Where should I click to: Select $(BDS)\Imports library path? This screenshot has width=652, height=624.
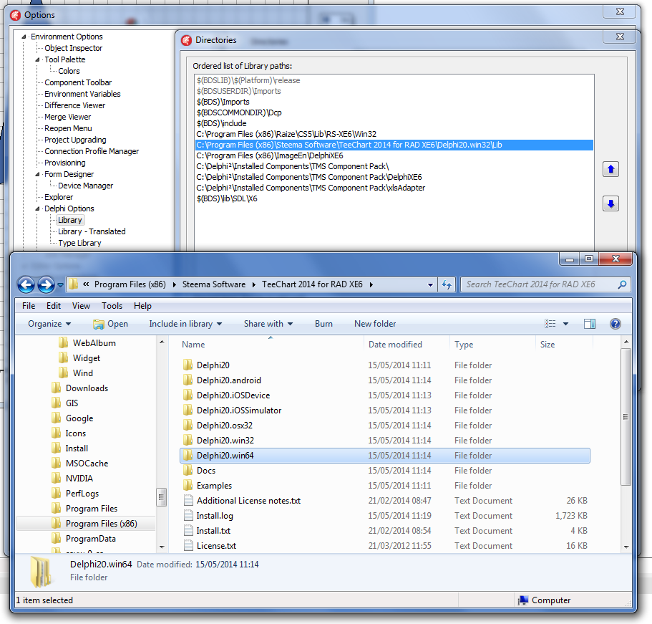click(223, 102)
